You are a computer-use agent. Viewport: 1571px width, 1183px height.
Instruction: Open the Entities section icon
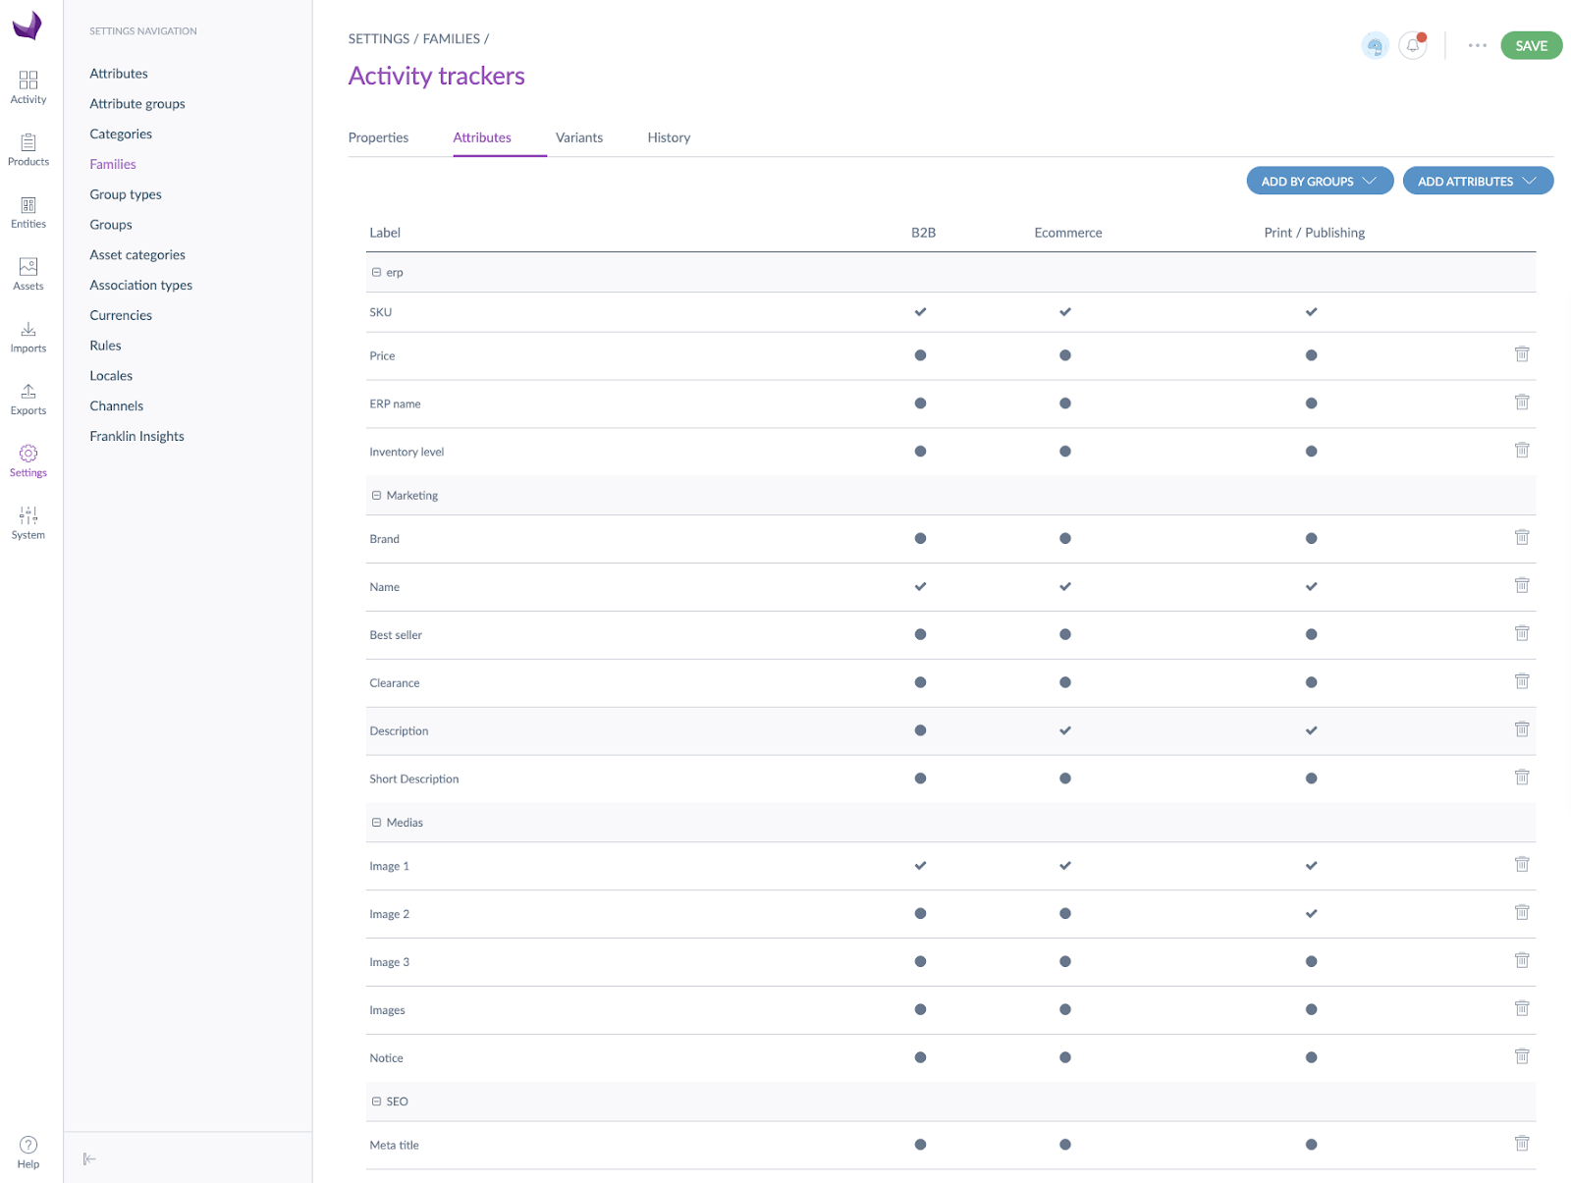28,205
